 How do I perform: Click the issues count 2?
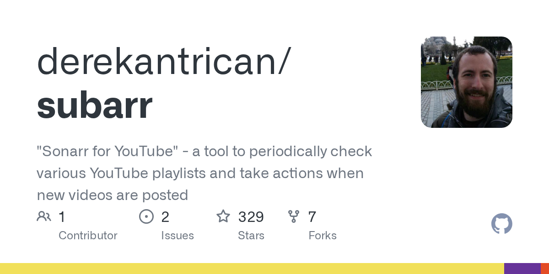(165, 217)
